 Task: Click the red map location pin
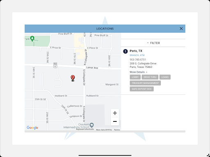73,78
